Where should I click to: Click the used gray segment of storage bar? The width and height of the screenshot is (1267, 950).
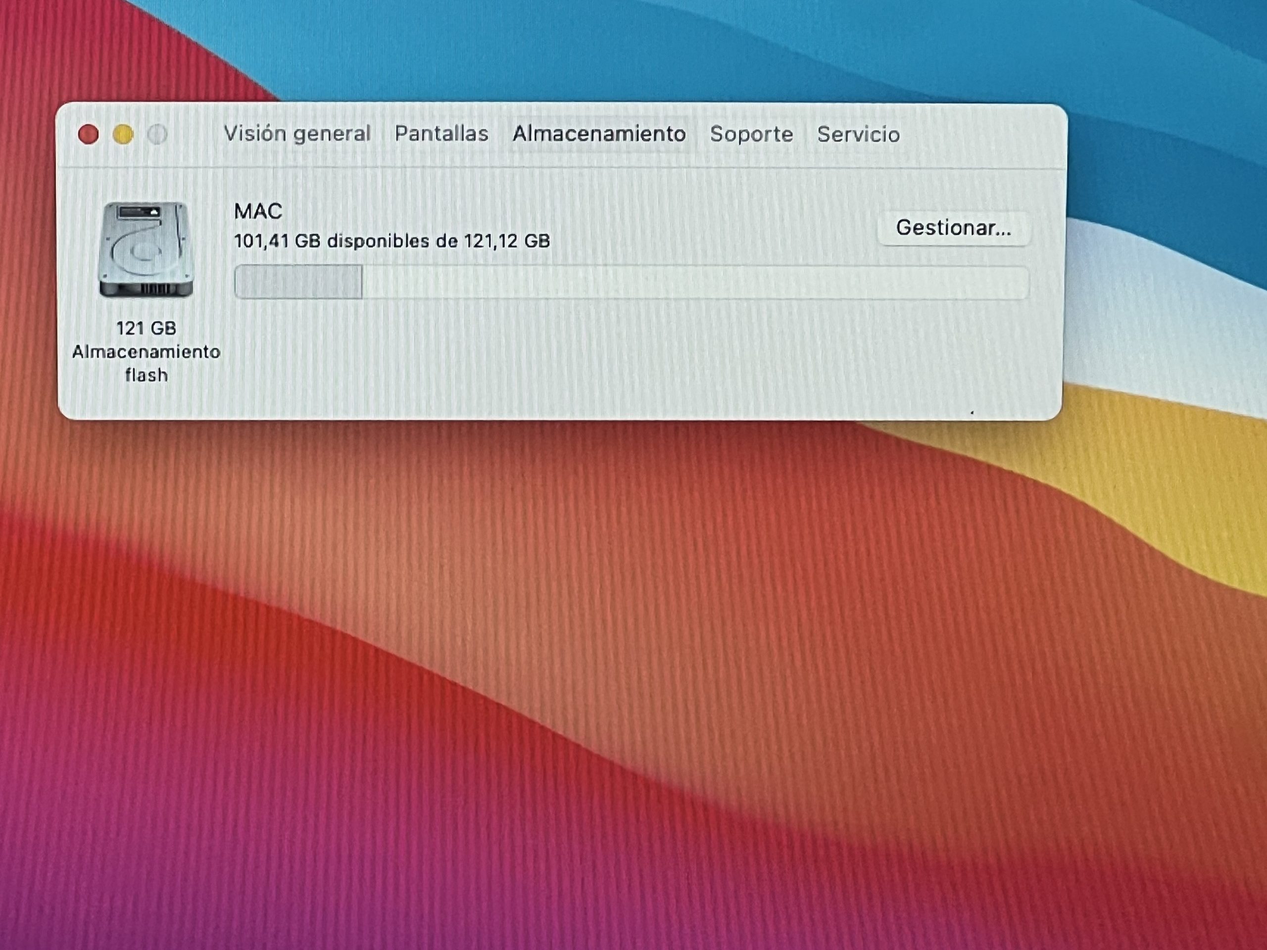point(298,282)
